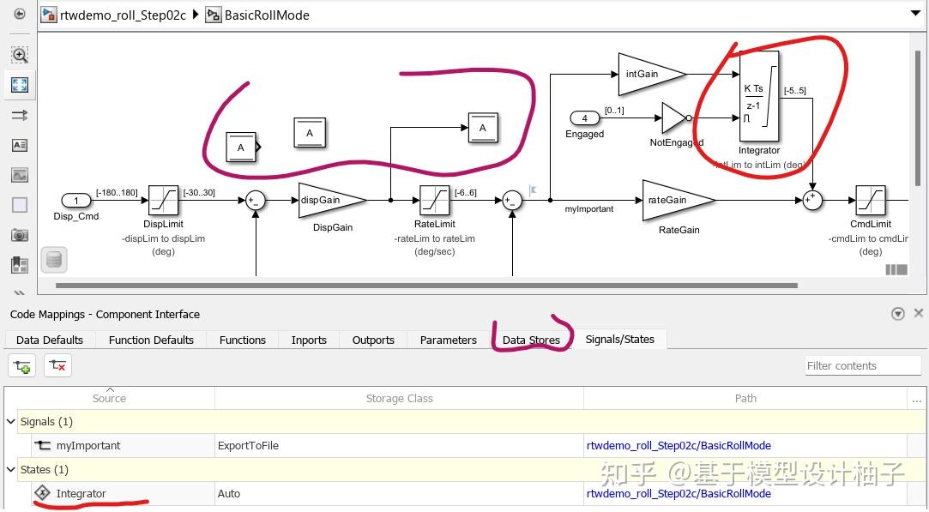929x512 pixels.
Task: Click rtwdemo_roll_Step02c in the breadcrumb
Action: (123, 15)
